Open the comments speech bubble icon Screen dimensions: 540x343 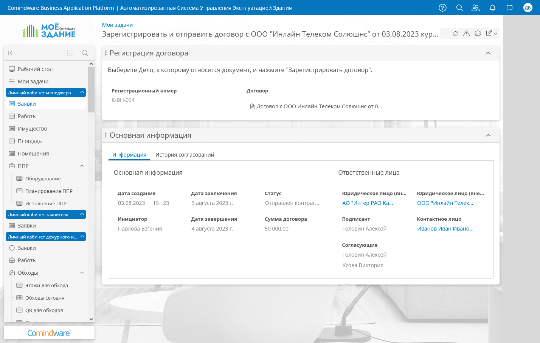pos(478,34)
